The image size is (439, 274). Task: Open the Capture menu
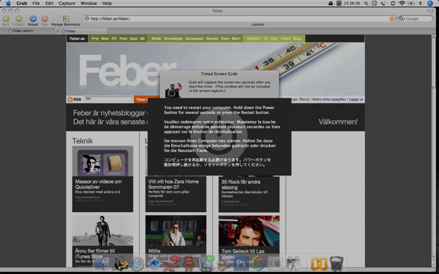[x=67, y=3]
